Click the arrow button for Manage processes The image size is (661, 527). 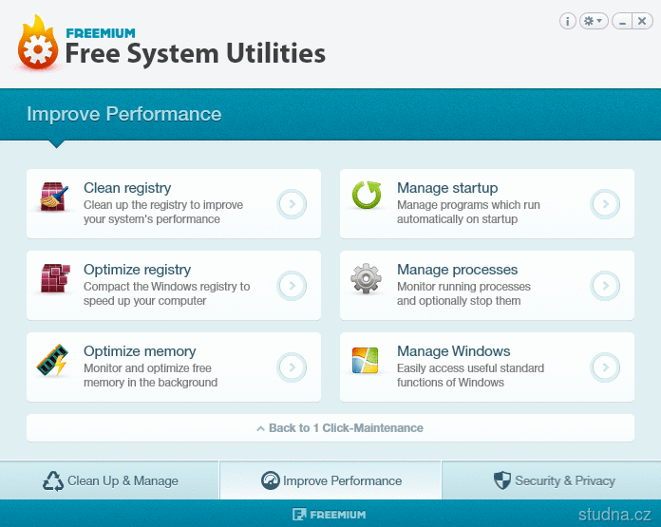[x=605, y=286]
